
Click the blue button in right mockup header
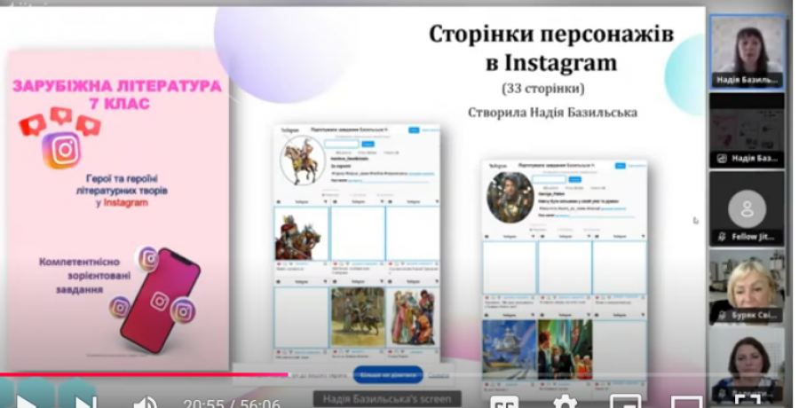pyautogui.click(x=621, y=166)
